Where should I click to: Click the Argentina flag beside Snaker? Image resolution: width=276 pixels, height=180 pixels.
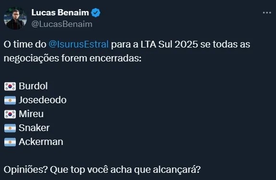coord(10,128)
